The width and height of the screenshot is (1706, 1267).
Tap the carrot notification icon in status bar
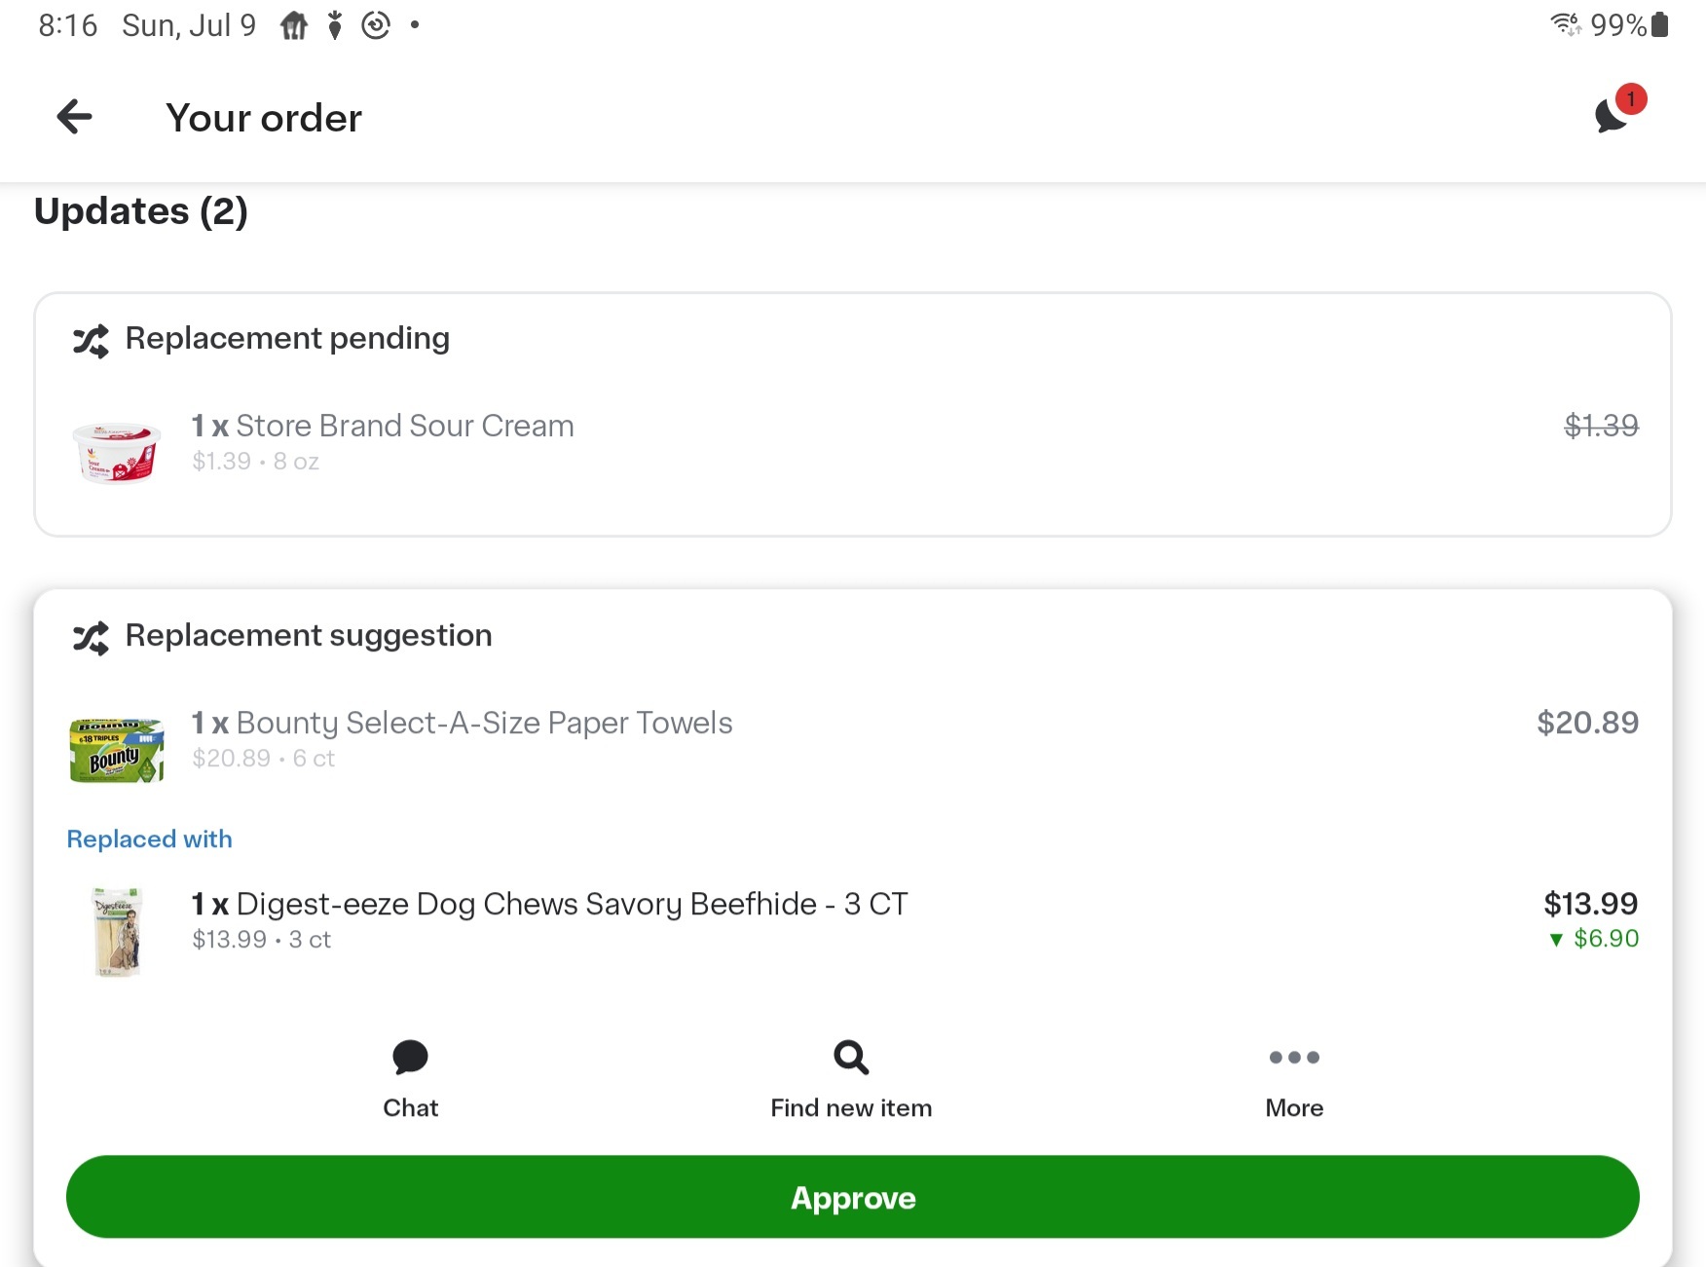(335, 25)
